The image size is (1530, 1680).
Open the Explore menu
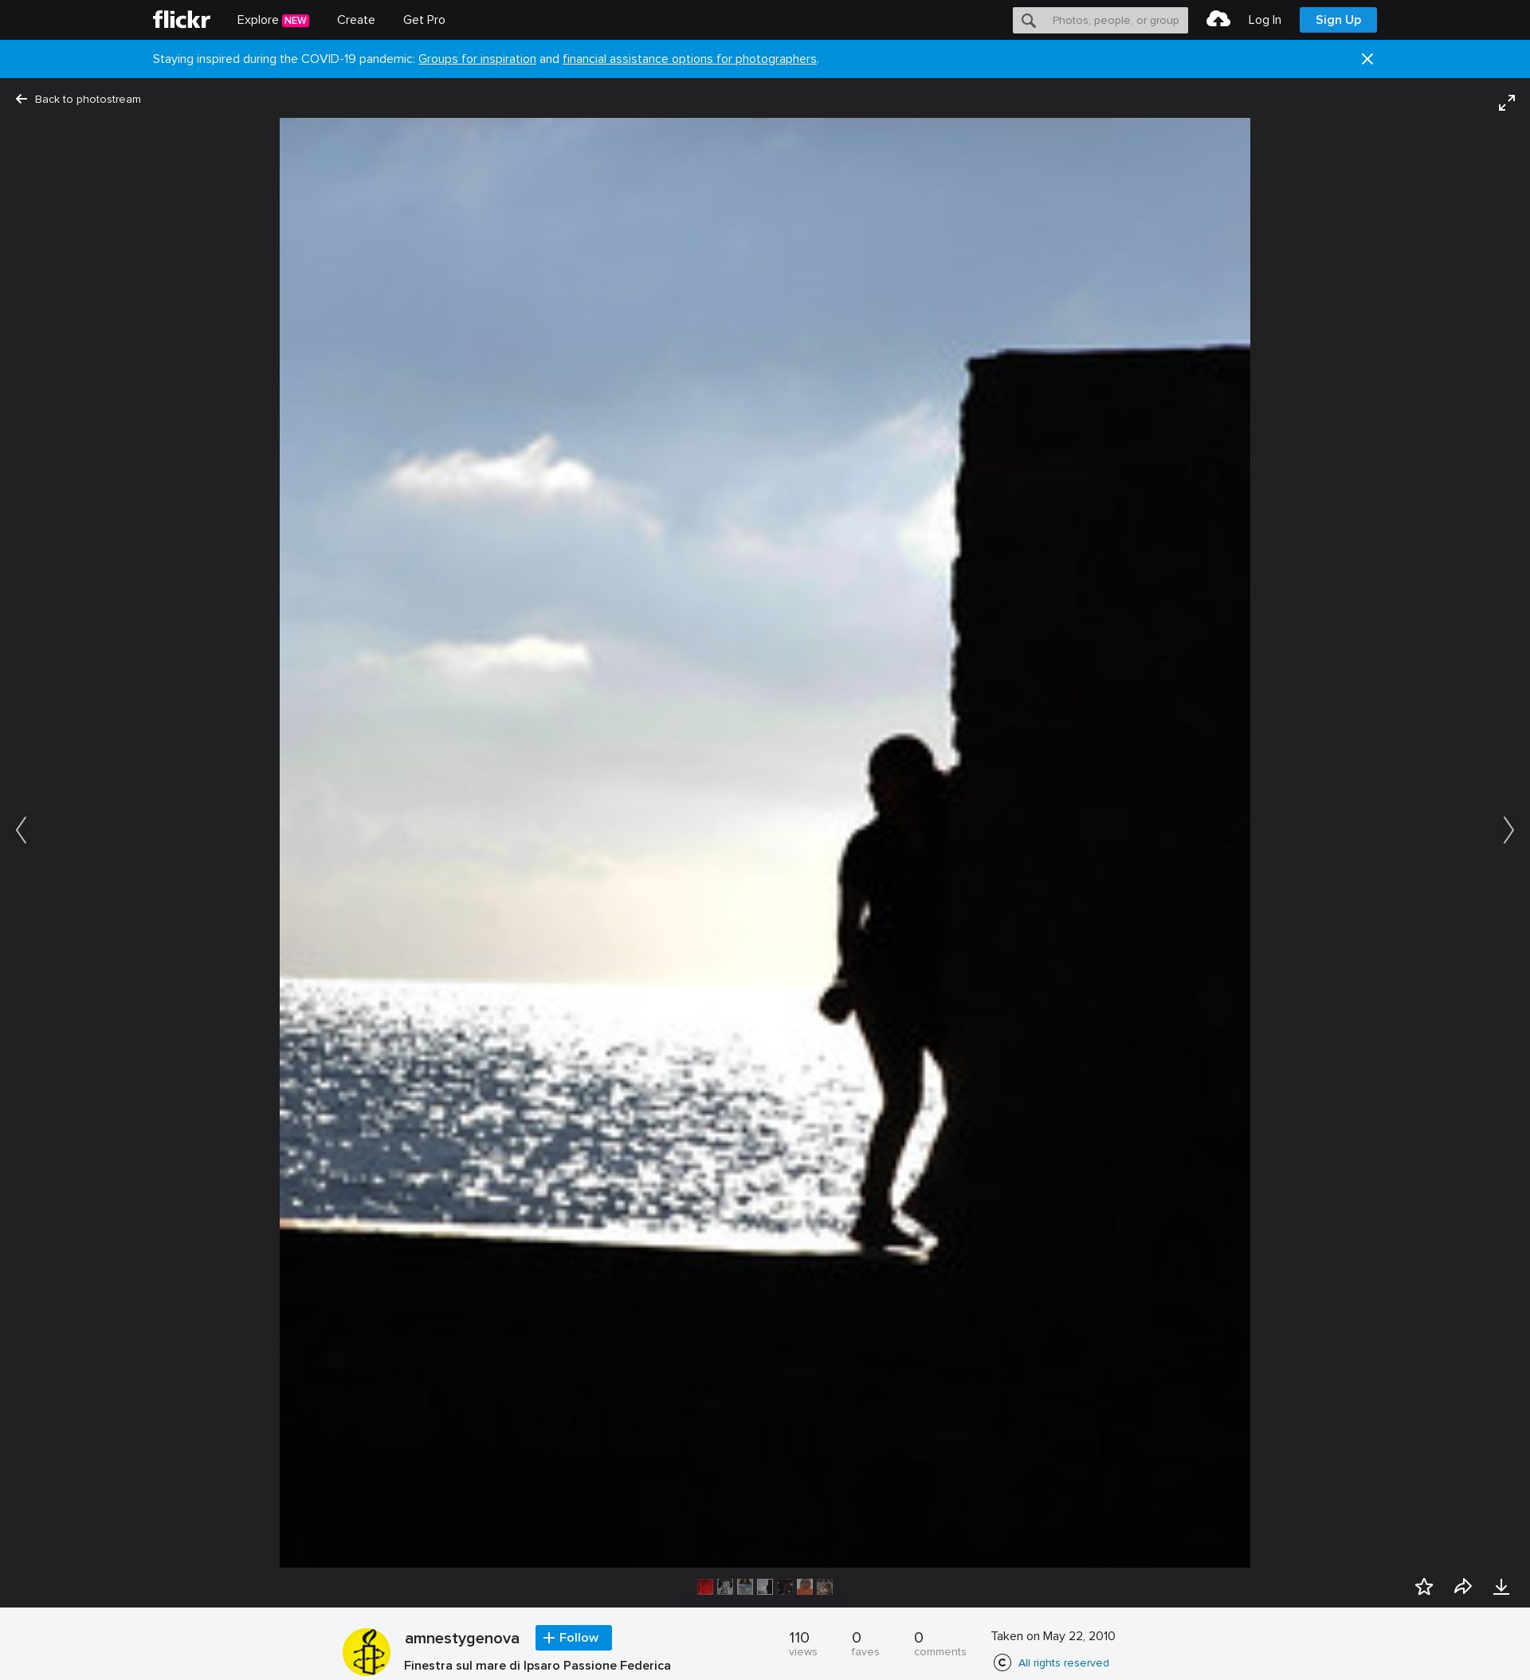[x=257, y=20]
